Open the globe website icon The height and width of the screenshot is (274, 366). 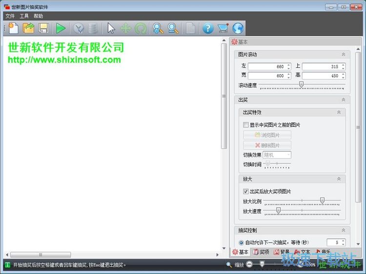[x=238, y=28]
